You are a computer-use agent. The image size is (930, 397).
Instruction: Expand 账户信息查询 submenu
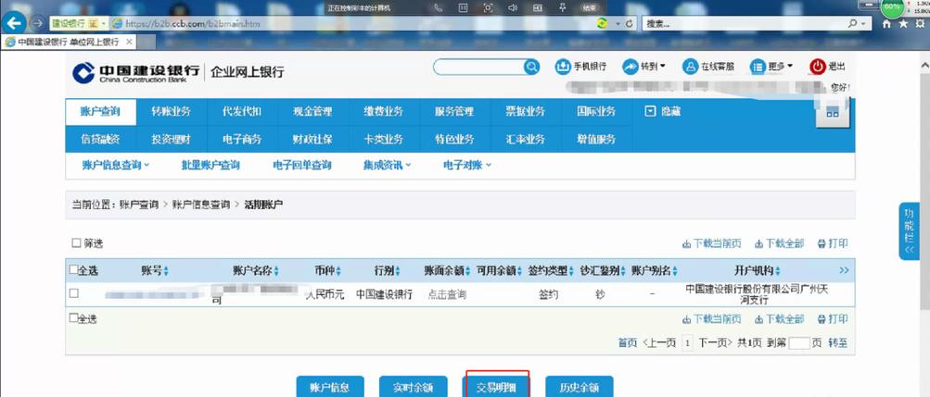click(116, 166)
